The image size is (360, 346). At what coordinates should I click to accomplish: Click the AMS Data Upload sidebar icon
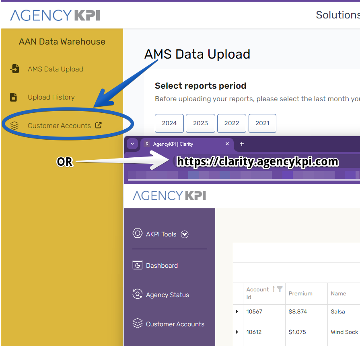click(15, 69)
